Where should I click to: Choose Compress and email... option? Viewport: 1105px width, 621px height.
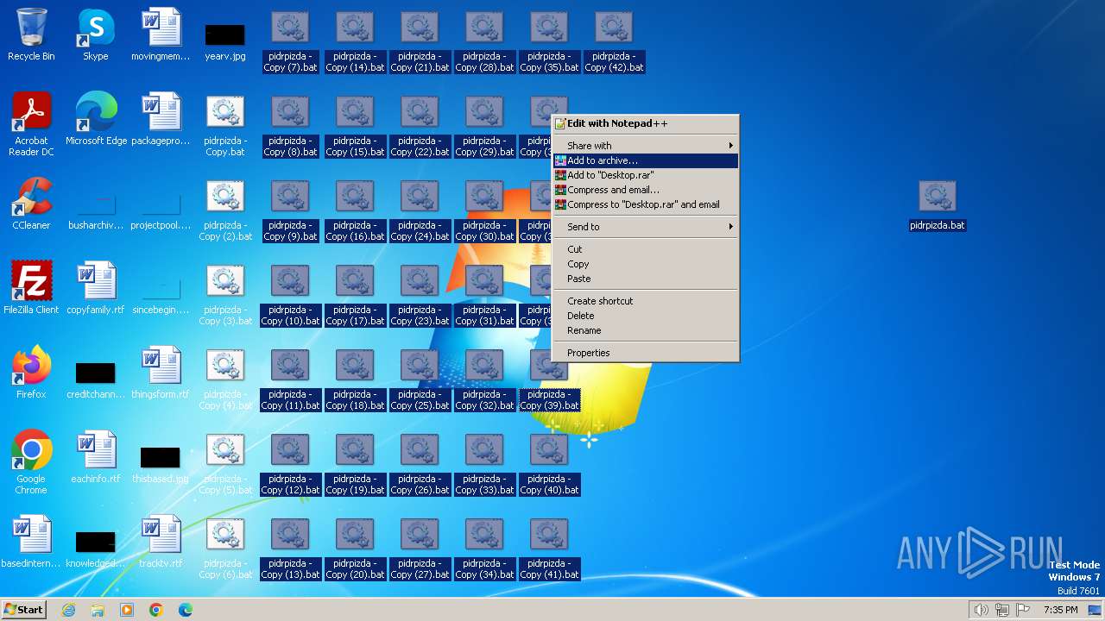click(646, 190)
